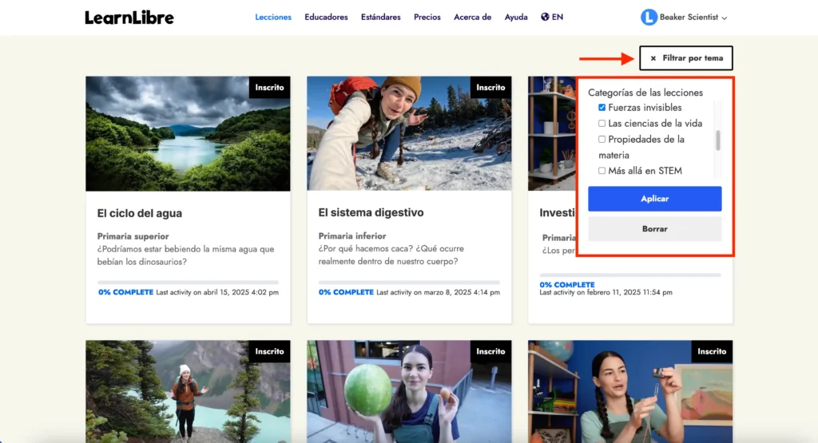Click the abril 15, 2025 last activity text
The height and width of the screenshot is (443, 818).
click(x=217, y=292)
